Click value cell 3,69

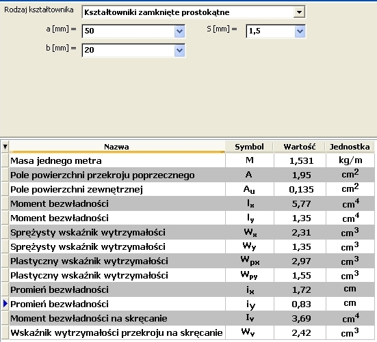click(300, 318)
